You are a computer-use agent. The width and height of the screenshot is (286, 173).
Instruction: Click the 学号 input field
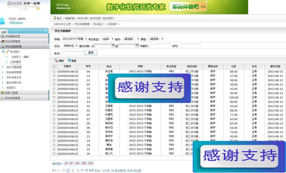(x=191, y=46)
